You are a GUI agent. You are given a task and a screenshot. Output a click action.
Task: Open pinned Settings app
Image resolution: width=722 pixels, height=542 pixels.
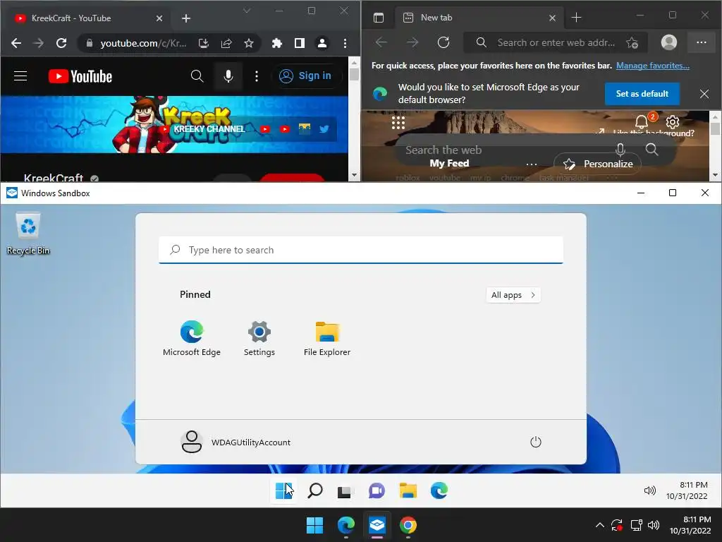[259, 339]
